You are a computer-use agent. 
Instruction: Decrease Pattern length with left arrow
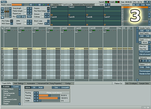(x=28, y=11)
